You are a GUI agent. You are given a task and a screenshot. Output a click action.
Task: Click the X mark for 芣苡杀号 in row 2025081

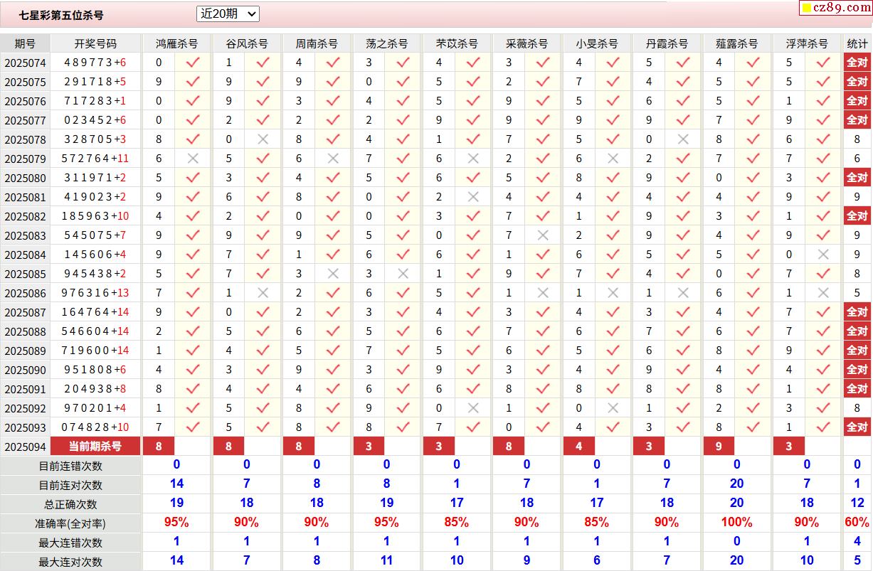click(473, 197)
